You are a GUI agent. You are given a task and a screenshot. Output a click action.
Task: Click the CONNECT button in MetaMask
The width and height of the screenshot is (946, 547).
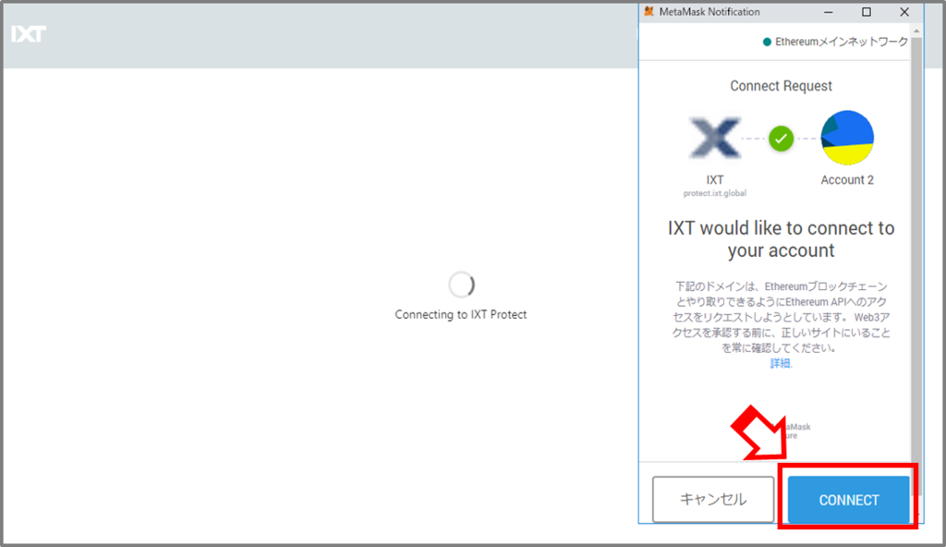pyautogui.click(x=848, y=499)
